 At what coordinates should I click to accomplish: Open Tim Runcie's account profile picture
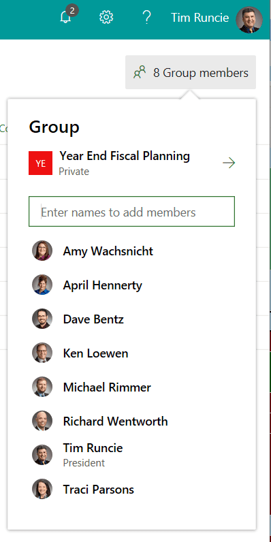249,20
